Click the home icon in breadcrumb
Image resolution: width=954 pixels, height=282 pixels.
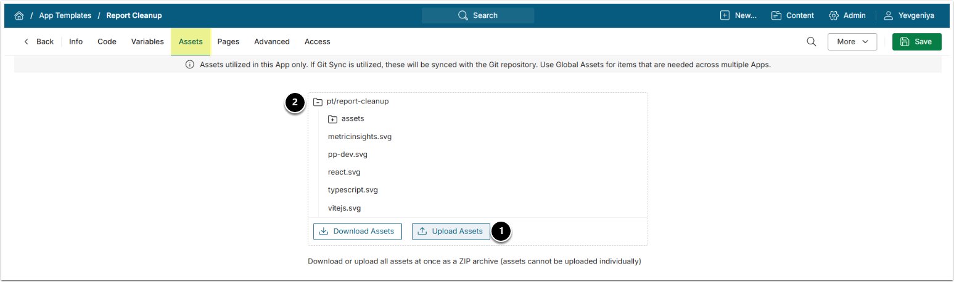19,15
